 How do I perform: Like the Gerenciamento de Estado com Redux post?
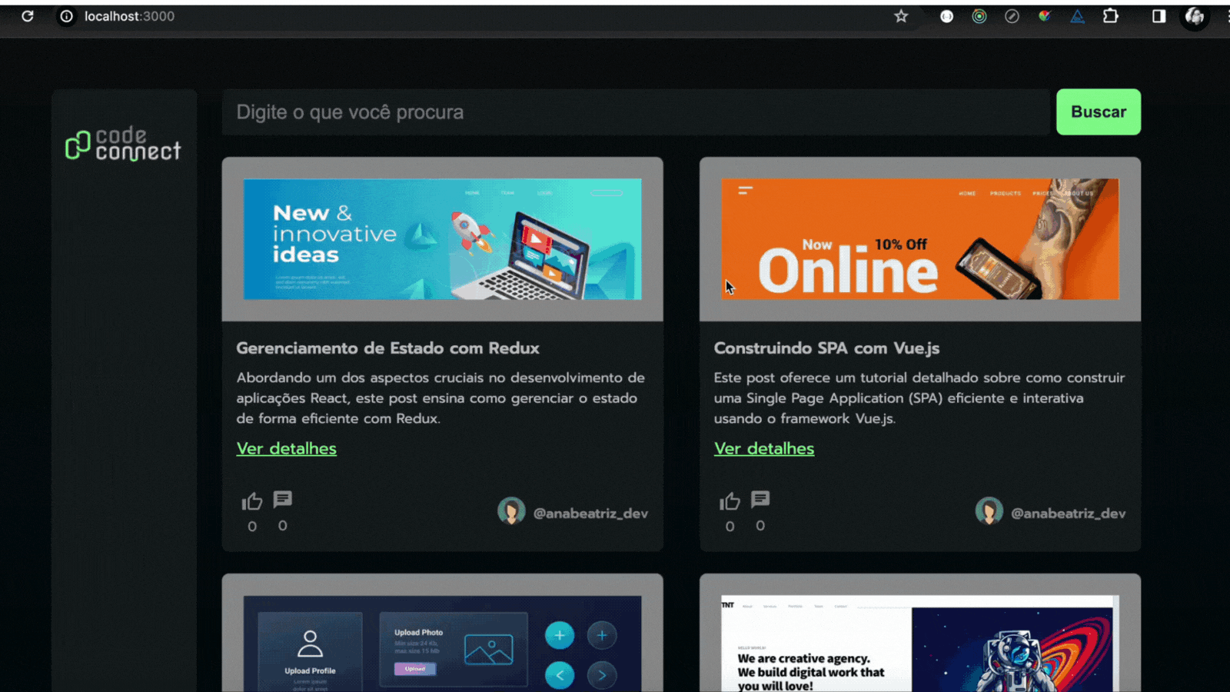pos(252,501)
